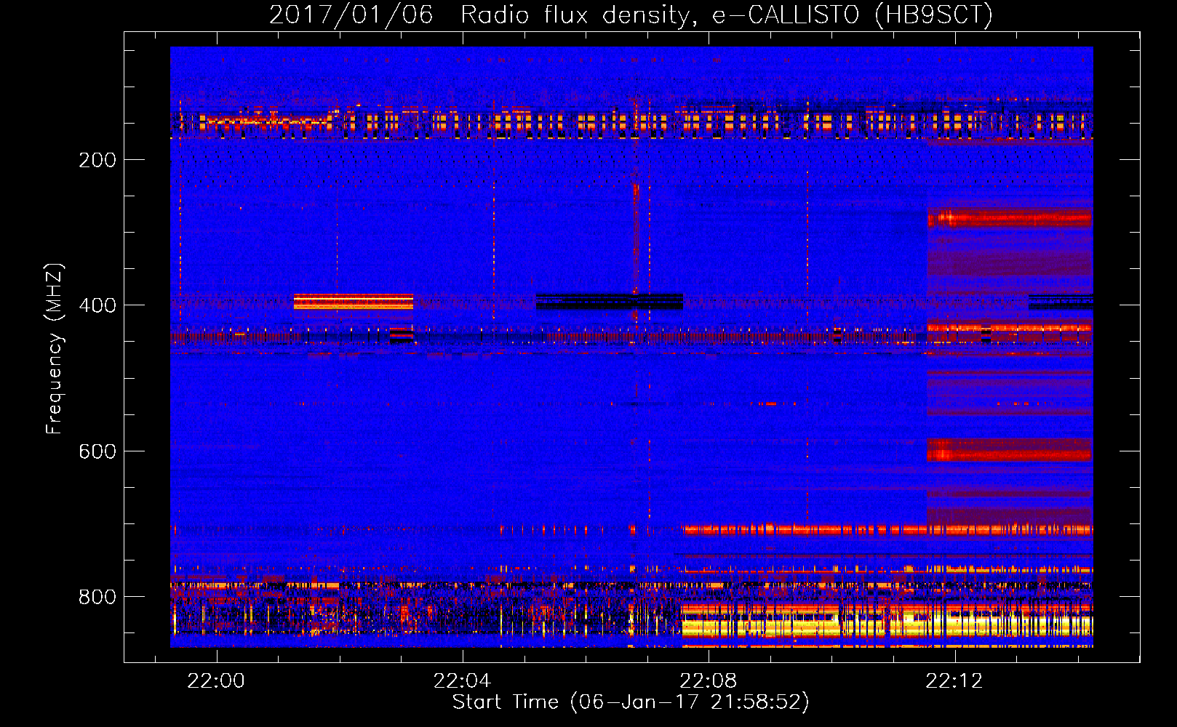The height and width of the screenshot is (727, 1177).
Task: Click the orange emission band near 400 MHz around 22:02
Action: click(354, 302)
